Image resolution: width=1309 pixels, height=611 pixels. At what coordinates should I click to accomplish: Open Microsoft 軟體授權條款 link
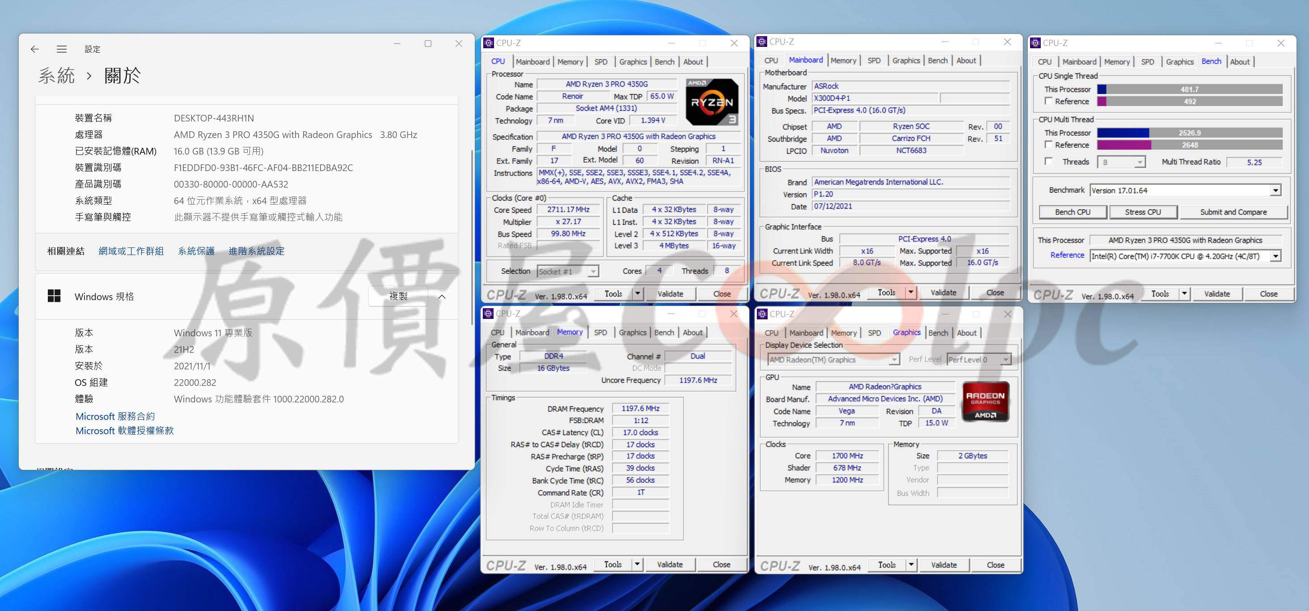click(x=124, y=431)
